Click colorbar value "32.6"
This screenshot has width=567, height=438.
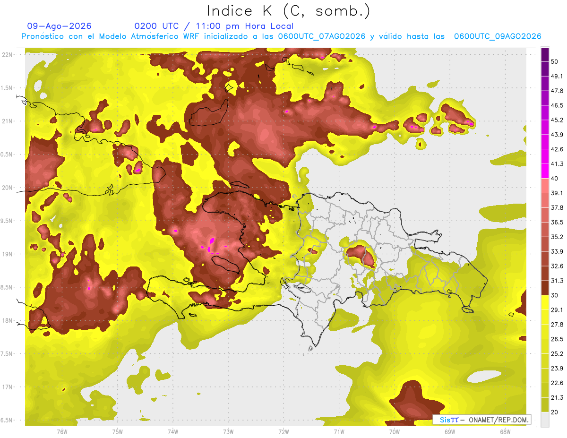[557, 266]
